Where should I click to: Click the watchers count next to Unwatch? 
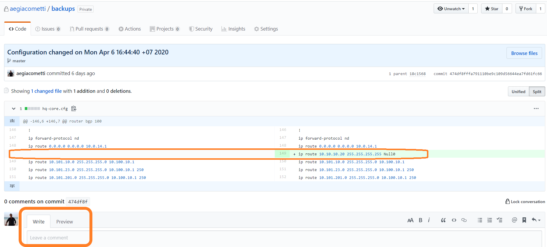[x=473, y=9]
